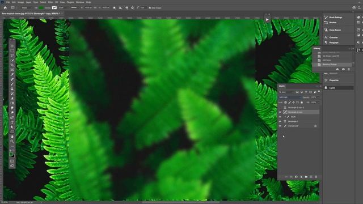This screenshot has width=363, height=204.
Task: Open the Shape tool mode dropdown
Action: click(x=27, y=7)
